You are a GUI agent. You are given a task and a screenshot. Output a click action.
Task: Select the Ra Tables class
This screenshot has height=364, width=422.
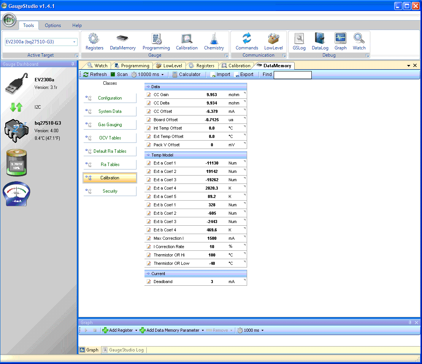point(110,165)
